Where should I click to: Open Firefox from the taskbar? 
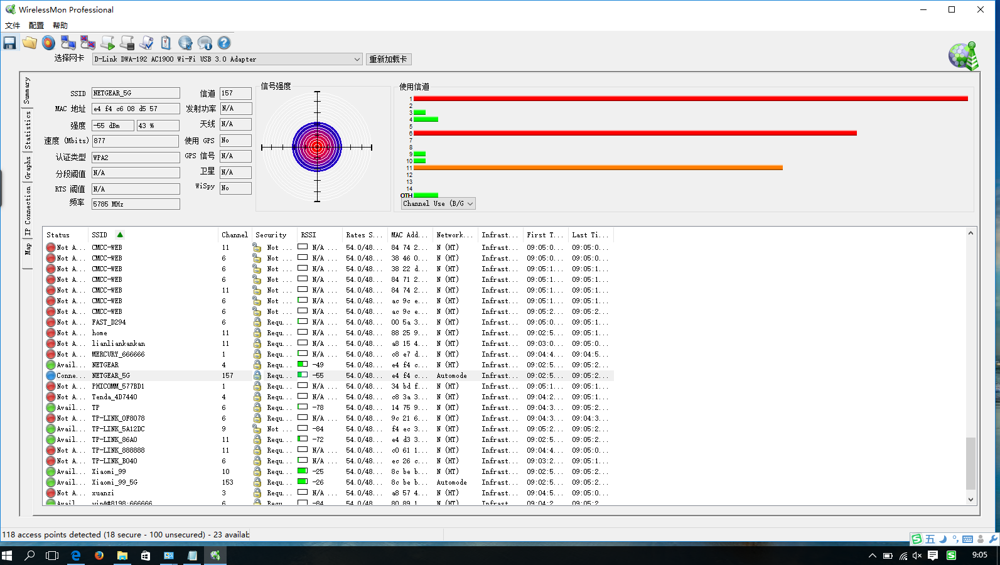click(99, 556)
